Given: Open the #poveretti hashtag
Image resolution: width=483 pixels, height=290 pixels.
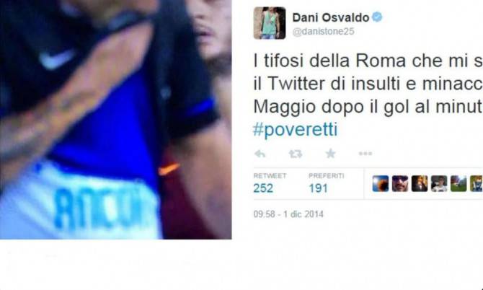Looking at the screenshot, I should [x=295, y=130].
